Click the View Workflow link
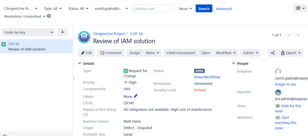 pos(207,77)
